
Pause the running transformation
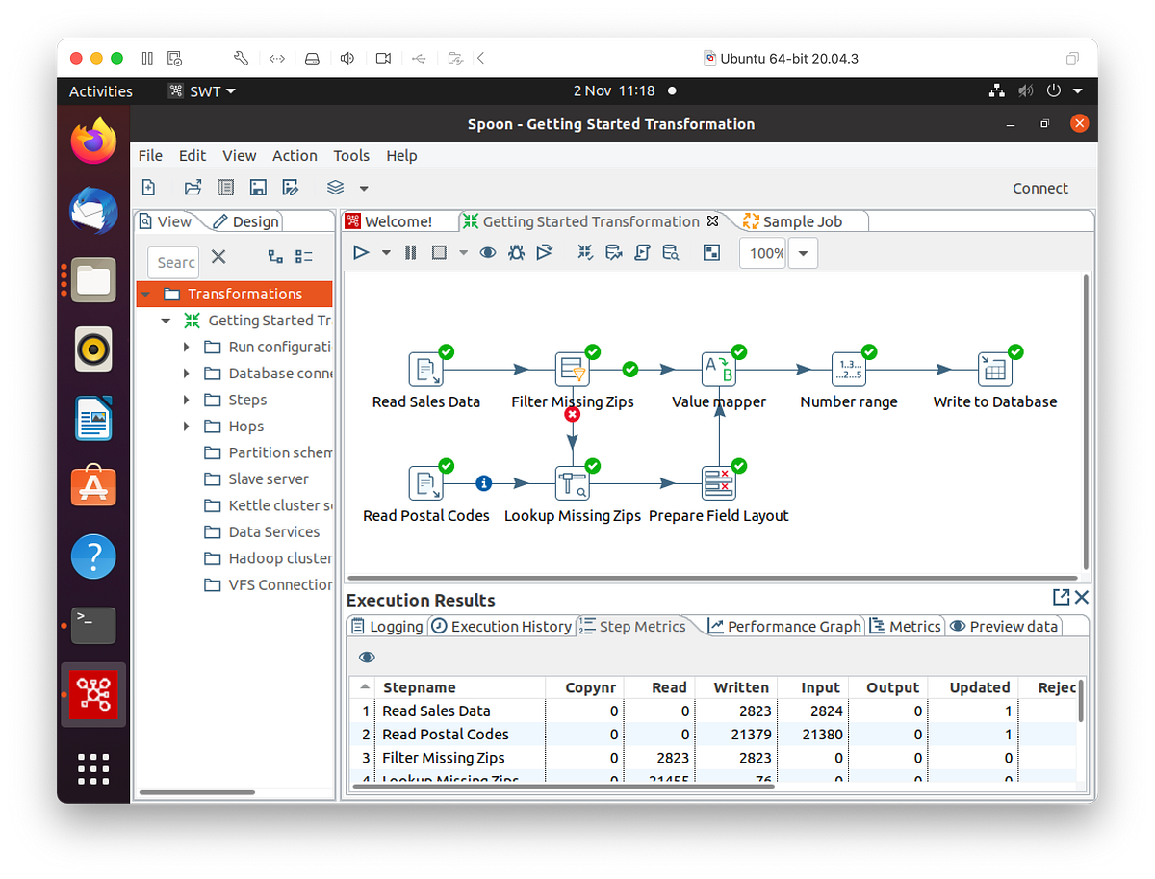(x=411, y=252)
